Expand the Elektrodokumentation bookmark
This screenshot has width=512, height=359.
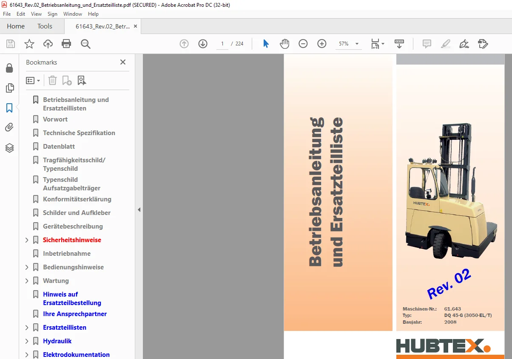click(27, 355)
